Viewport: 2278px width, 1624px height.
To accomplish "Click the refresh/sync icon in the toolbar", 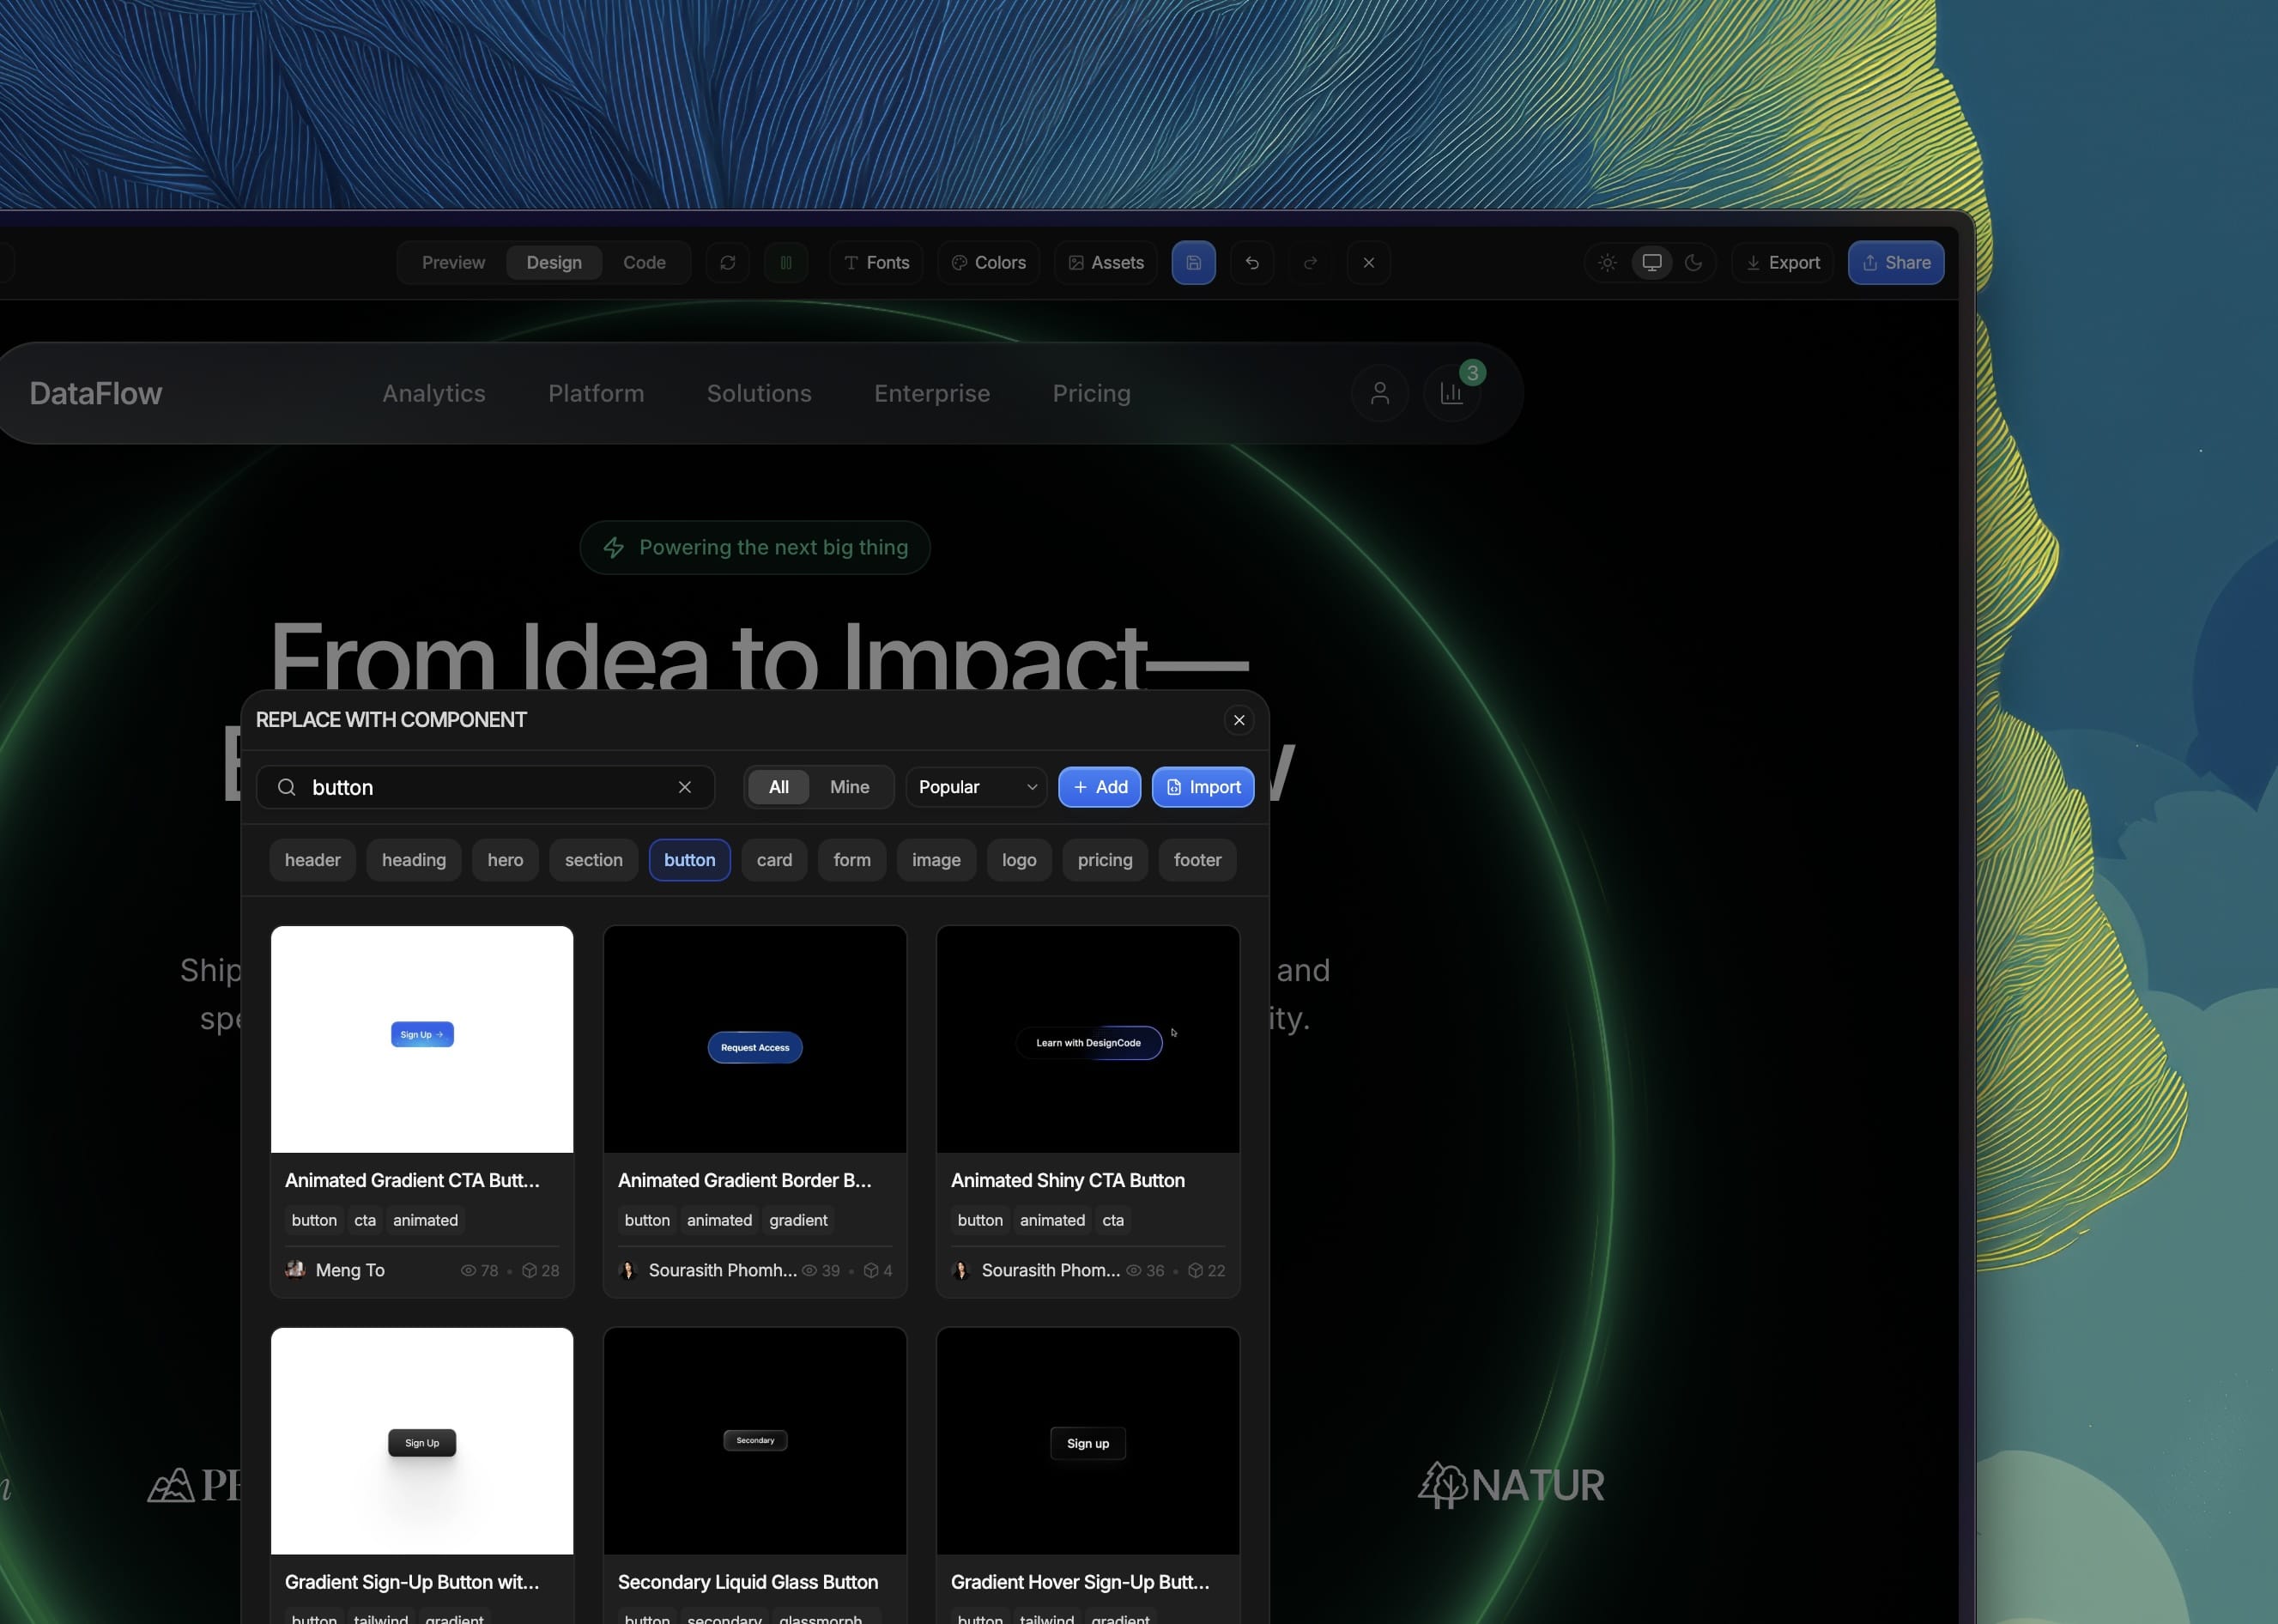I will [x=727, y=262].
